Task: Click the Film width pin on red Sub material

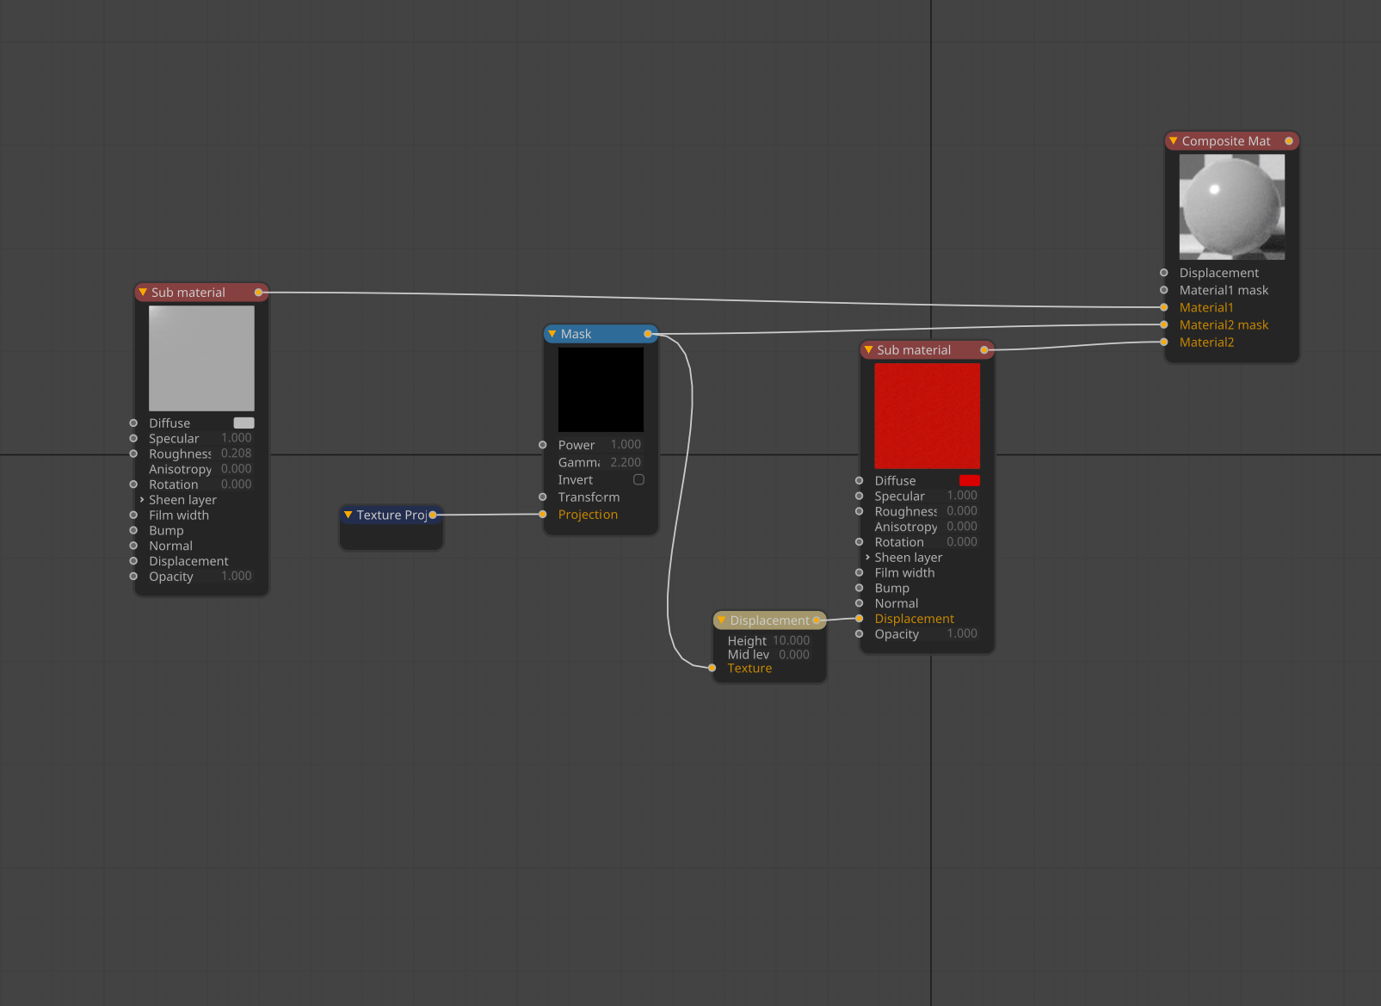Action: [860, 572]
